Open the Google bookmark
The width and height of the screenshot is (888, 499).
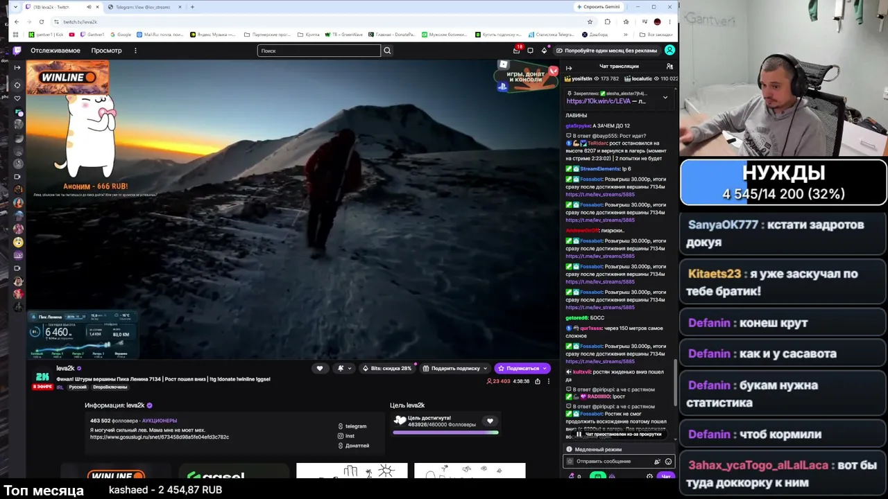120,35
